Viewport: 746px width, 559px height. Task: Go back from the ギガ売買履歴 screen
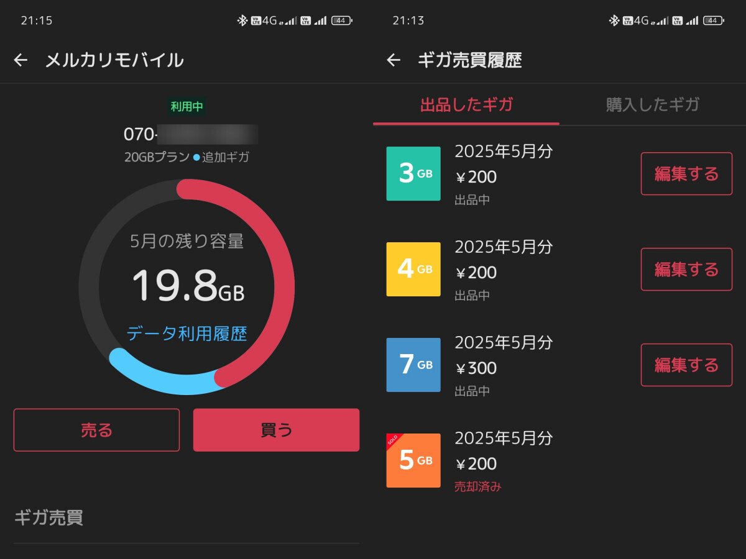pyautogui.click(x=394, y=60)
